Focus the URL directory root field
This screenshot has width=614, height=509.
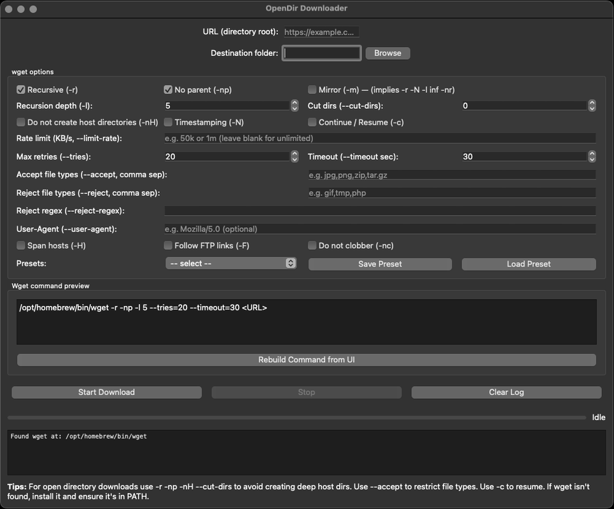[x=321, y=32]
